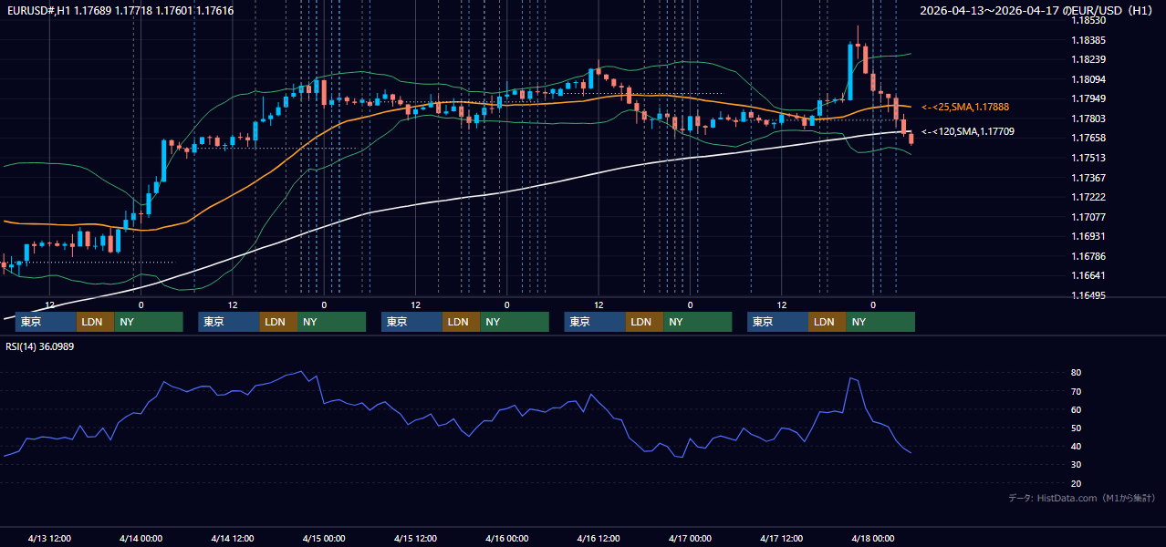Click price axis label 1.17803

coord(1088,119)
